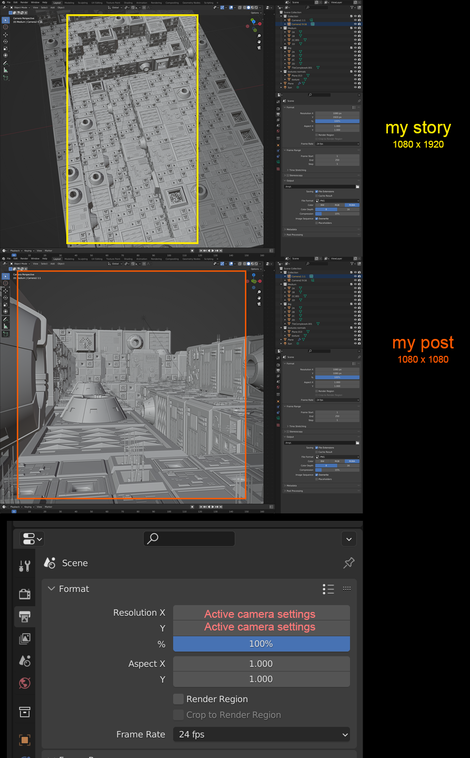
Task: Click zoom magnifier gizmo in top Blender viewport
Action: [259, 36]
